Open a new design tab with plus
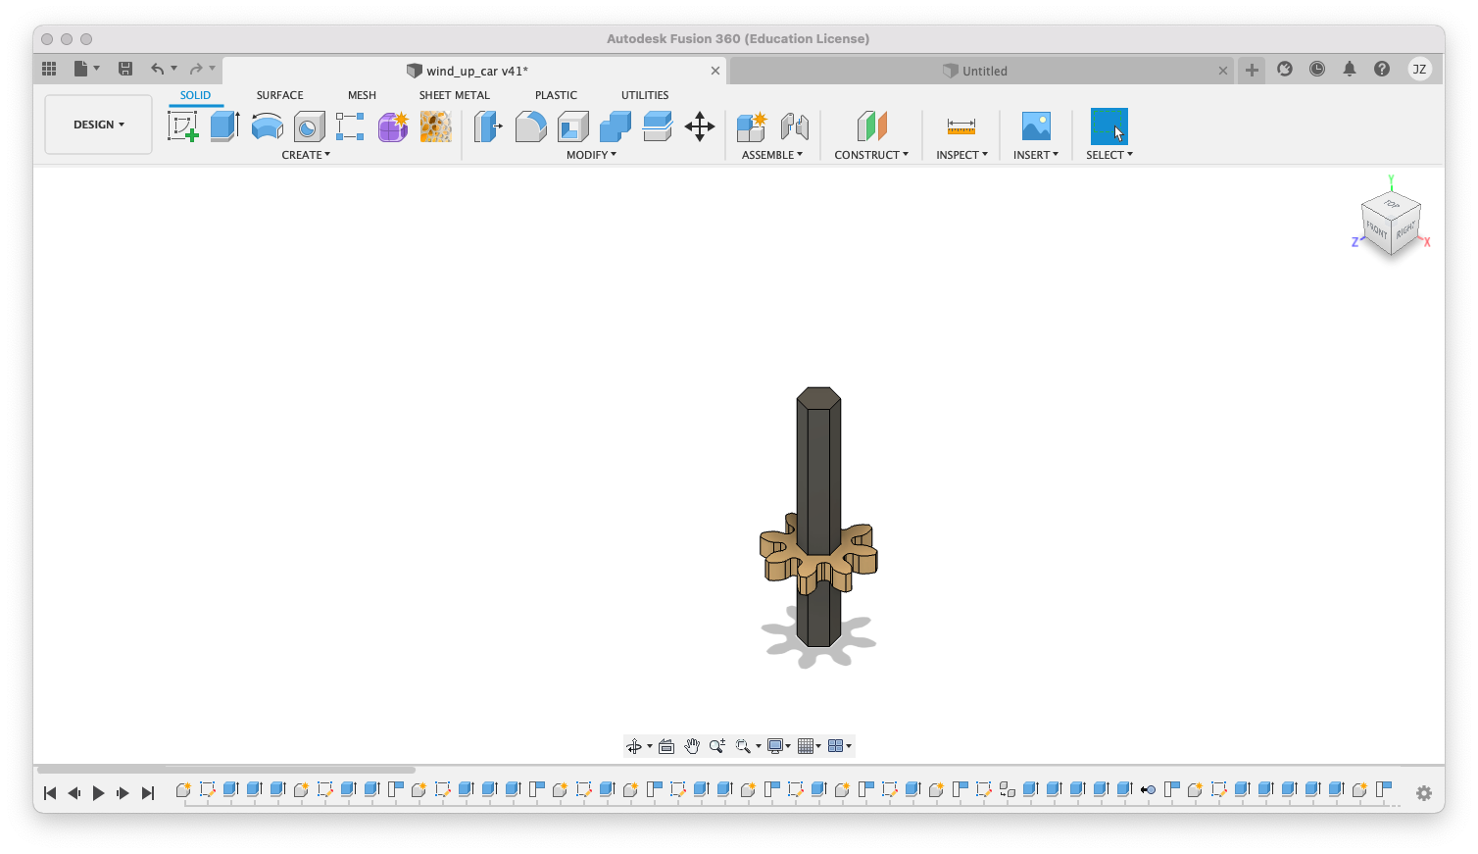This screenshot has height=854, width=1478. (x=1252, y=70)
